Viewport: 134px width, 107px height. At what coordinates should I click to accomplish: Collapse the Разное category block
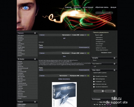[x=35, y=102]
